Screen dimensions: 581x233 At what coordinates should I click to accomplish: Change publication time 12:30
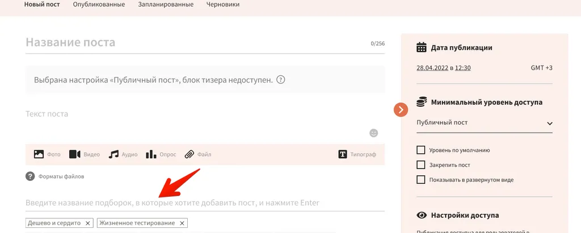pos(463,68)
